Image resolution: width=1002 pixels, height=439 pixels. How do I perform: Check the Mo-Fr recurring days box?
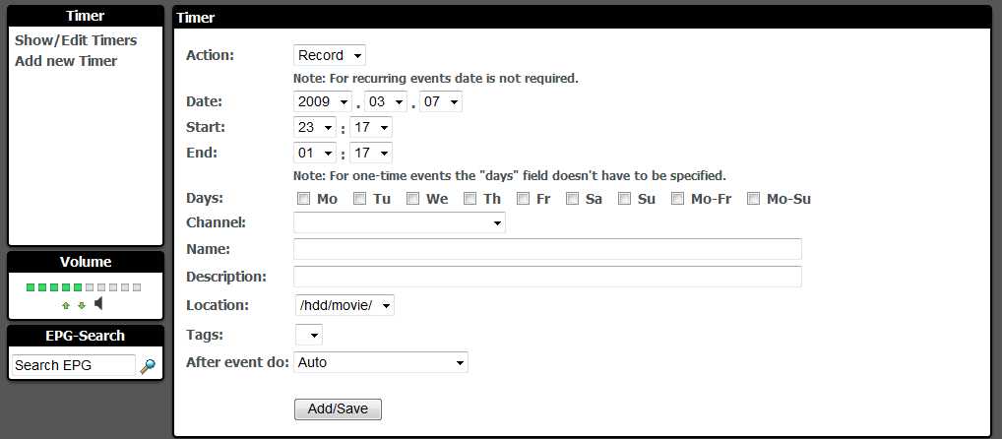677,199
